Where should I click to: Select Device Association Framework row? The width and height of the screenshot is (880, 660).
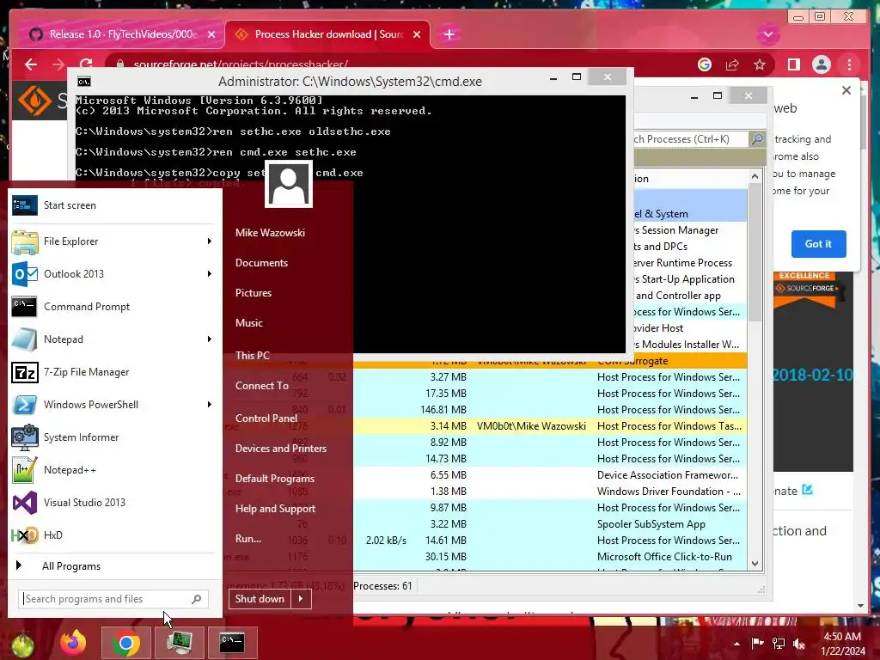pos(550,475)
